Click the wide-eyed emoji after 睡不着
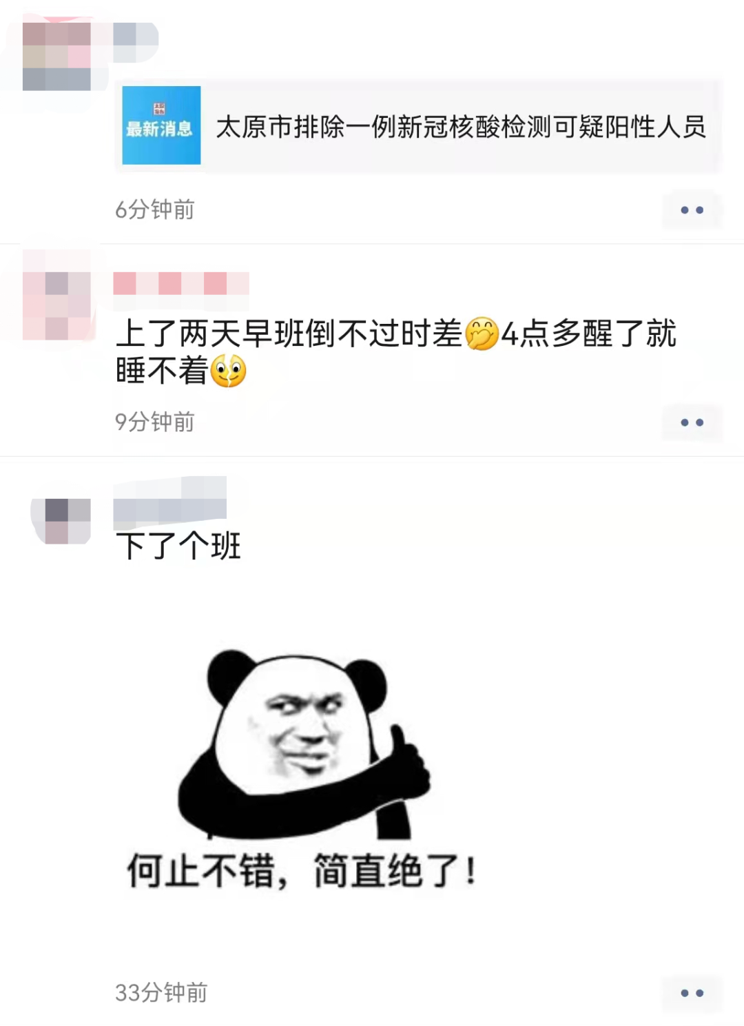 click(x=228, y=371)
